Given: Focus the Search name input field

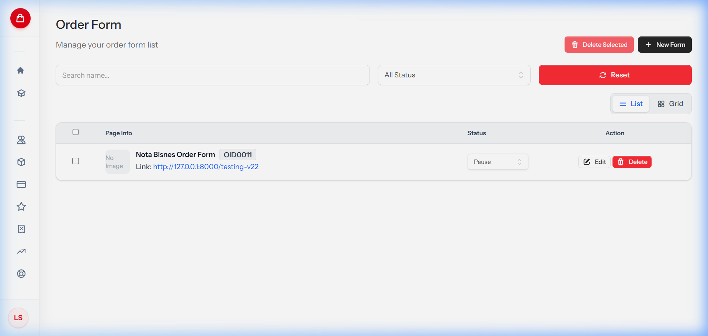Looking at the screenshot, I should pyautogui.click(x=212, y=75).
